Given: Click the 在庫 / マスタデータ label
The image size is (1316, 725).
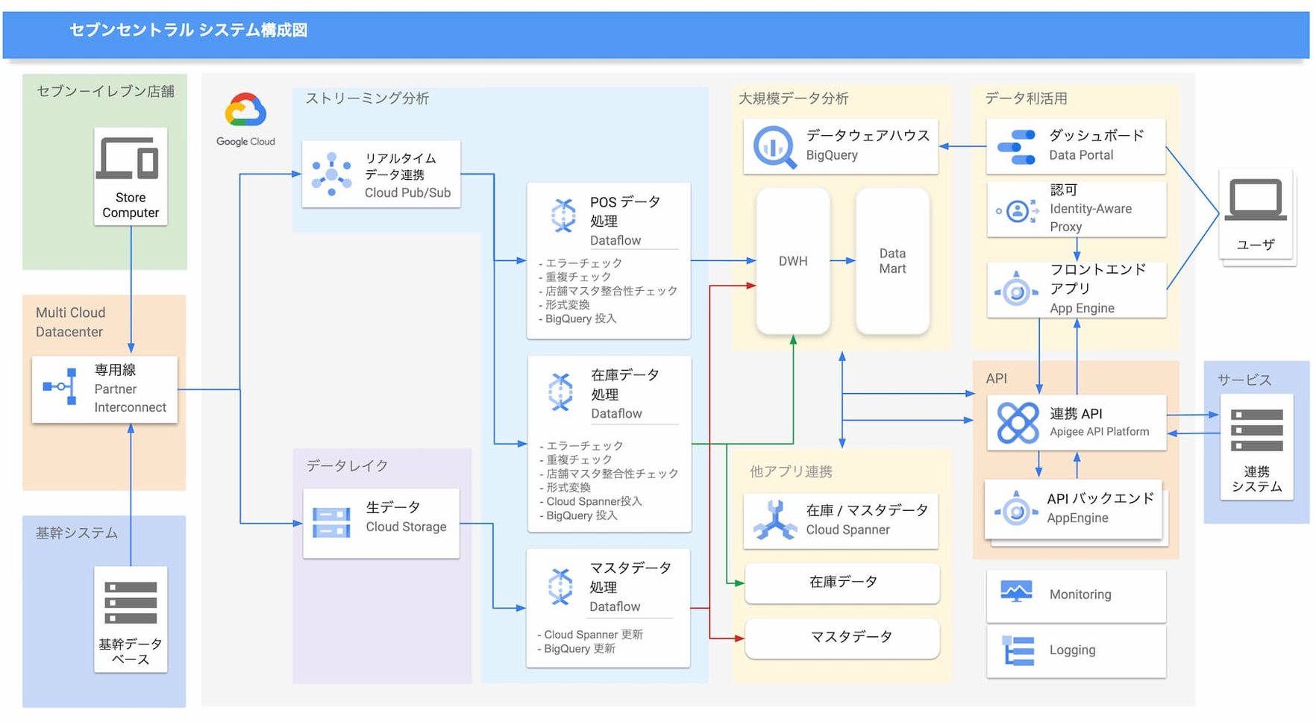Looking at the screenshot, I should tap(867, 510).
